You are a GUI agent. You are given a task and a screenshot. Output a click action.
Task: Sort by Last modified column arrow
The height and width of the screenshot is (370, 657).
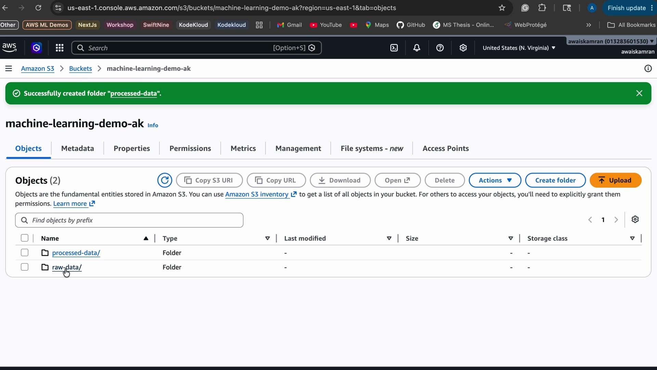coord(389,238)
